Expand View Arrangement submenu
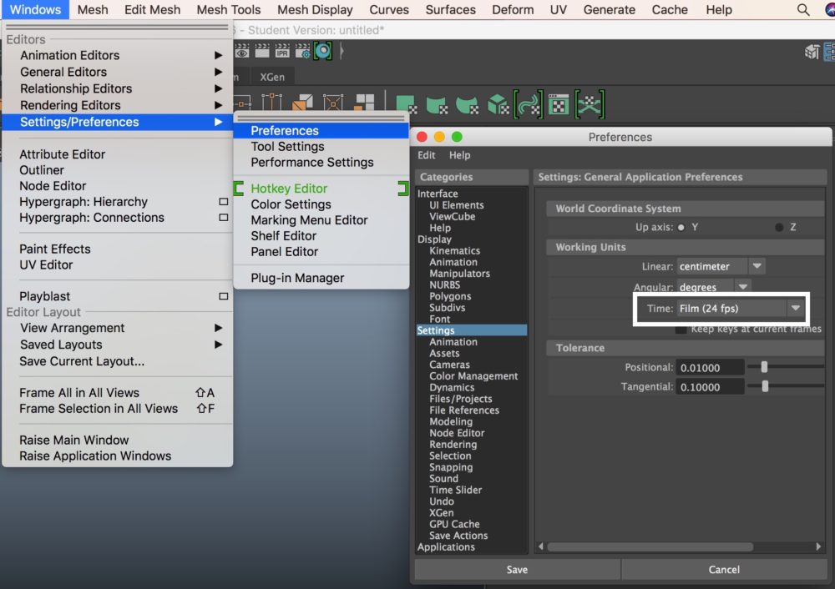835x589 pixels. point(218,328)
